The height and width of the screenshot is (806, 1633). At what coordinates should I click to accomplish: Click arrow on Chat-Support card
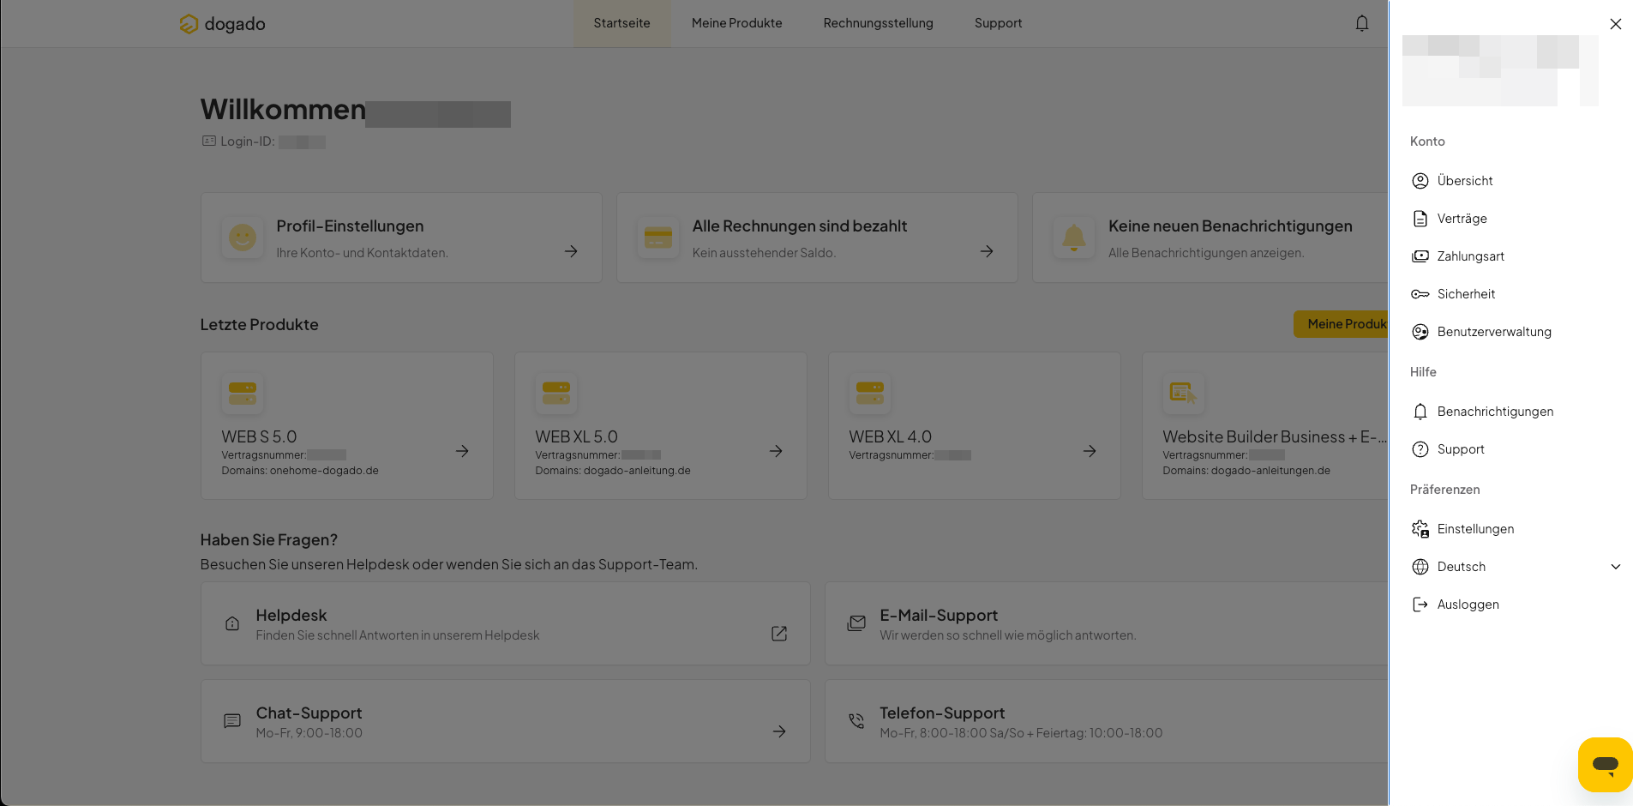tap(779, 731)
